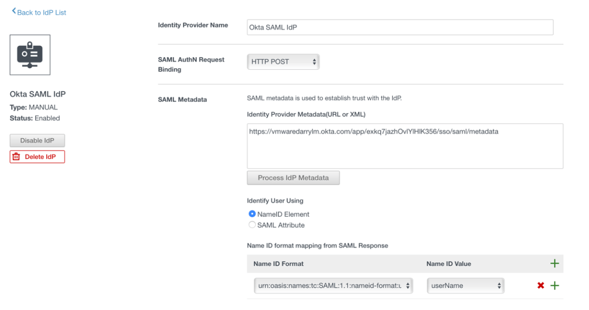This screenshot has width=589, height=310.
Task: Click the green plus next to userName row
Action: (555, 285)
